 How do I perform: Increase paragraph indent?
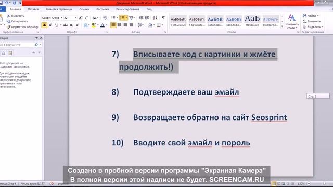(147, 18)
